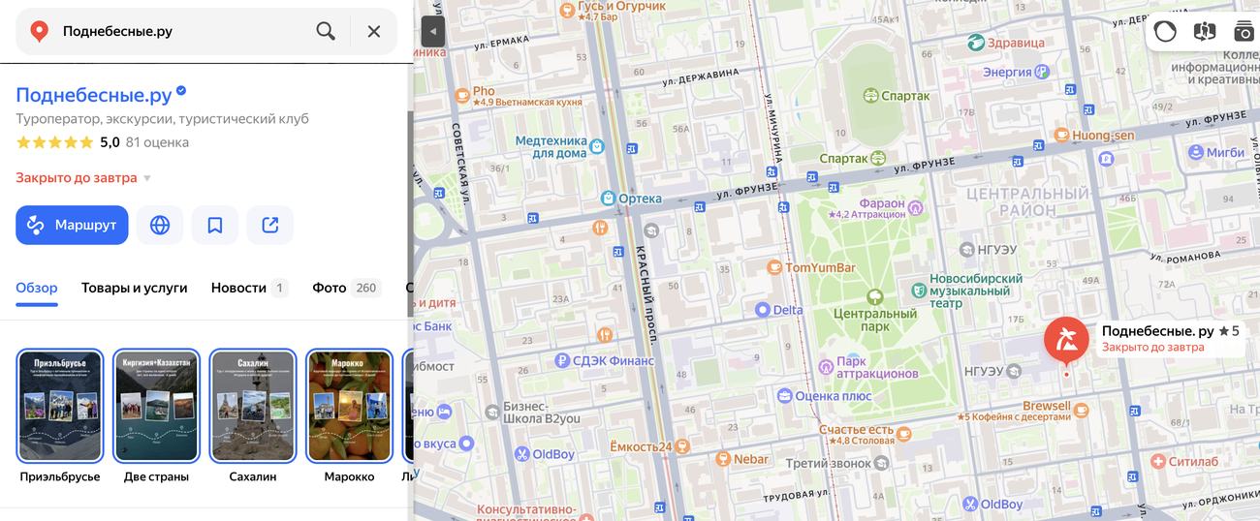1260x521 pixels.
Task: Select the TomYumBar restaurant marker
Action: click(774, 266)
